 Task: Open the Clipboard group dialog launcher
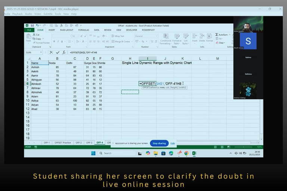(x=50, y=47)
